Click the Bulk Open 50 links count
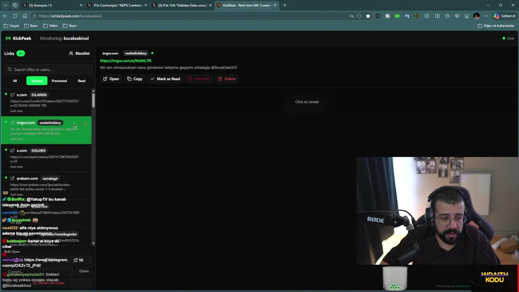Viewport: 519px width, 292px height. pyautogui.click(x=78, y=260)
